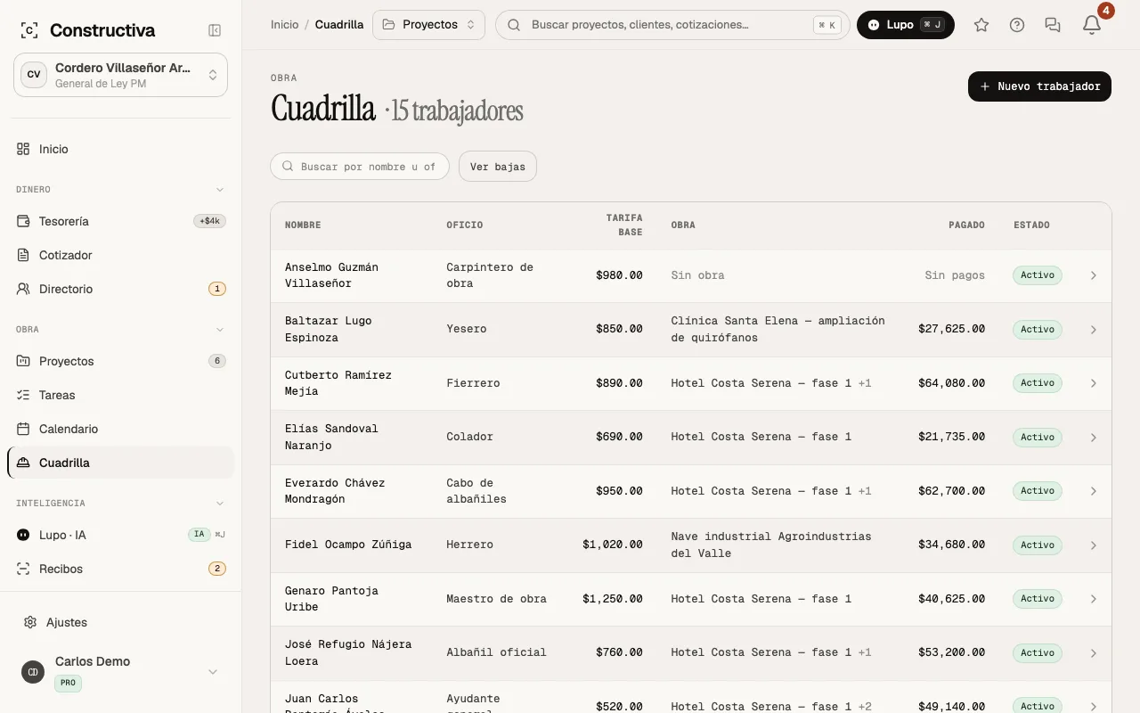The width and height of the screenshot is (1140, 713).
Task: Click Nuevo trabajador button
Action: 1039,86
